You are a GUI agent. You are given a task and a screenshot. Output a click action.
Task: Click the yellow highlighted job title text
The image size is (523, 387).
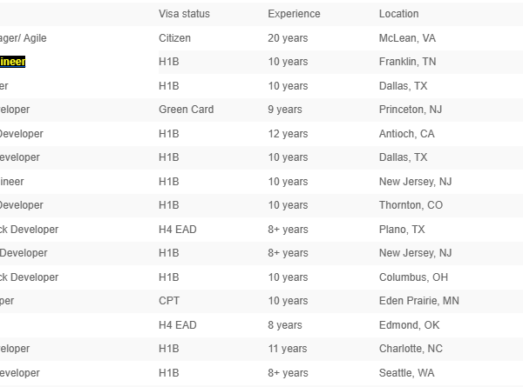click(x=13, y=62)
